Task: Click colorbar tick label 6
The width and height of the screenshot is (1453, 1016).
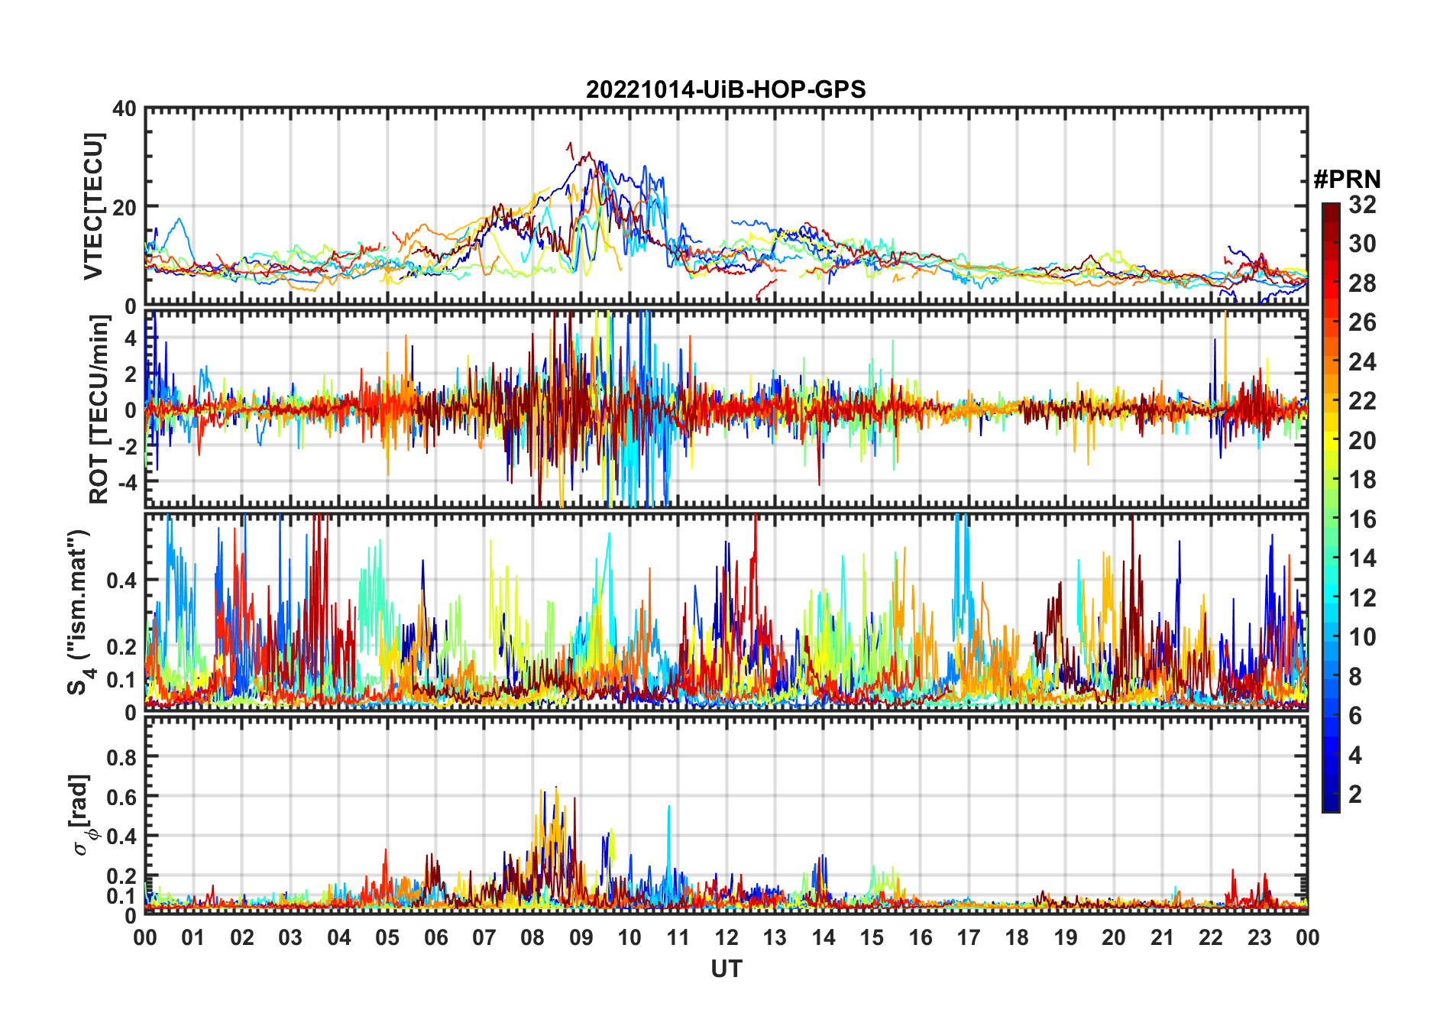Action: point(1355,716)
